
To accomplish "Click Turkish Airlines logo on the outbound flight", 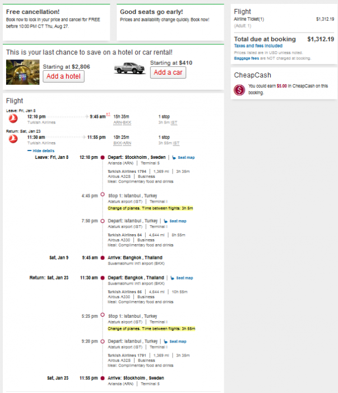I will tap(13, 117).
